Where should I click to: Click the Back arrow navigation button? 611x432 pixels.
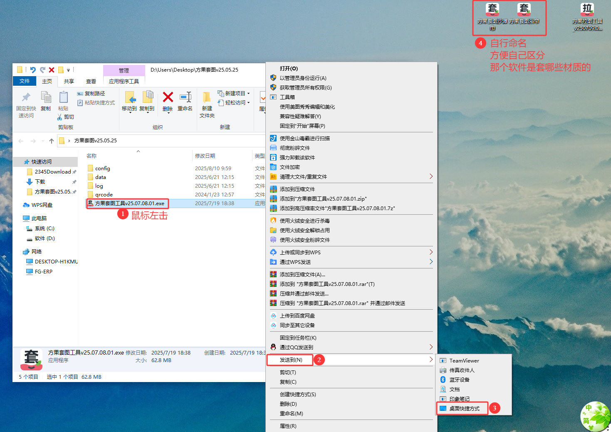(21, 141)
